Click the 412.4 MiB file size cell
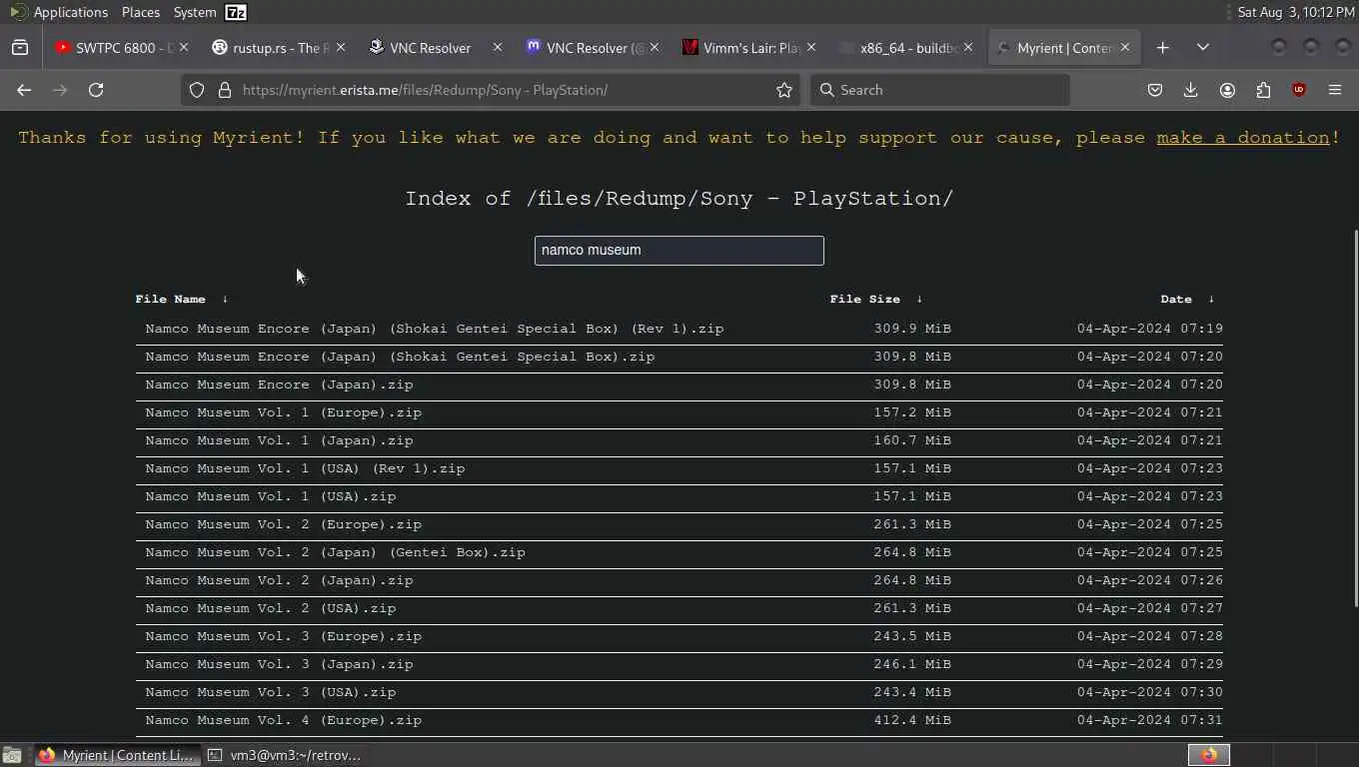Viewport: 1359px width, 767px height. [912, 720]
